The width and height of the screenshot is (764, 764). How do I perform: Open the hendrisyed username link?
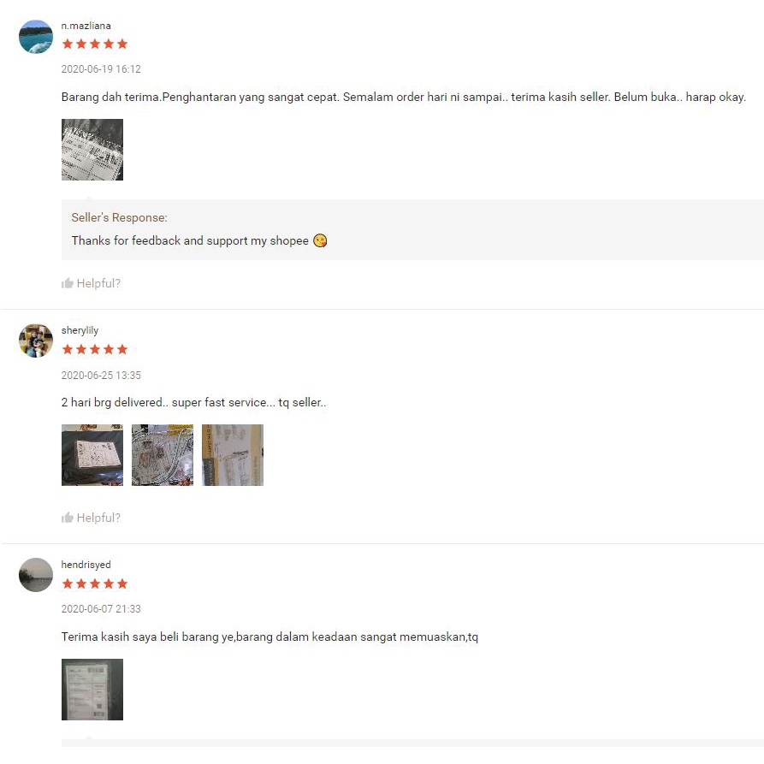coord(86,565)
